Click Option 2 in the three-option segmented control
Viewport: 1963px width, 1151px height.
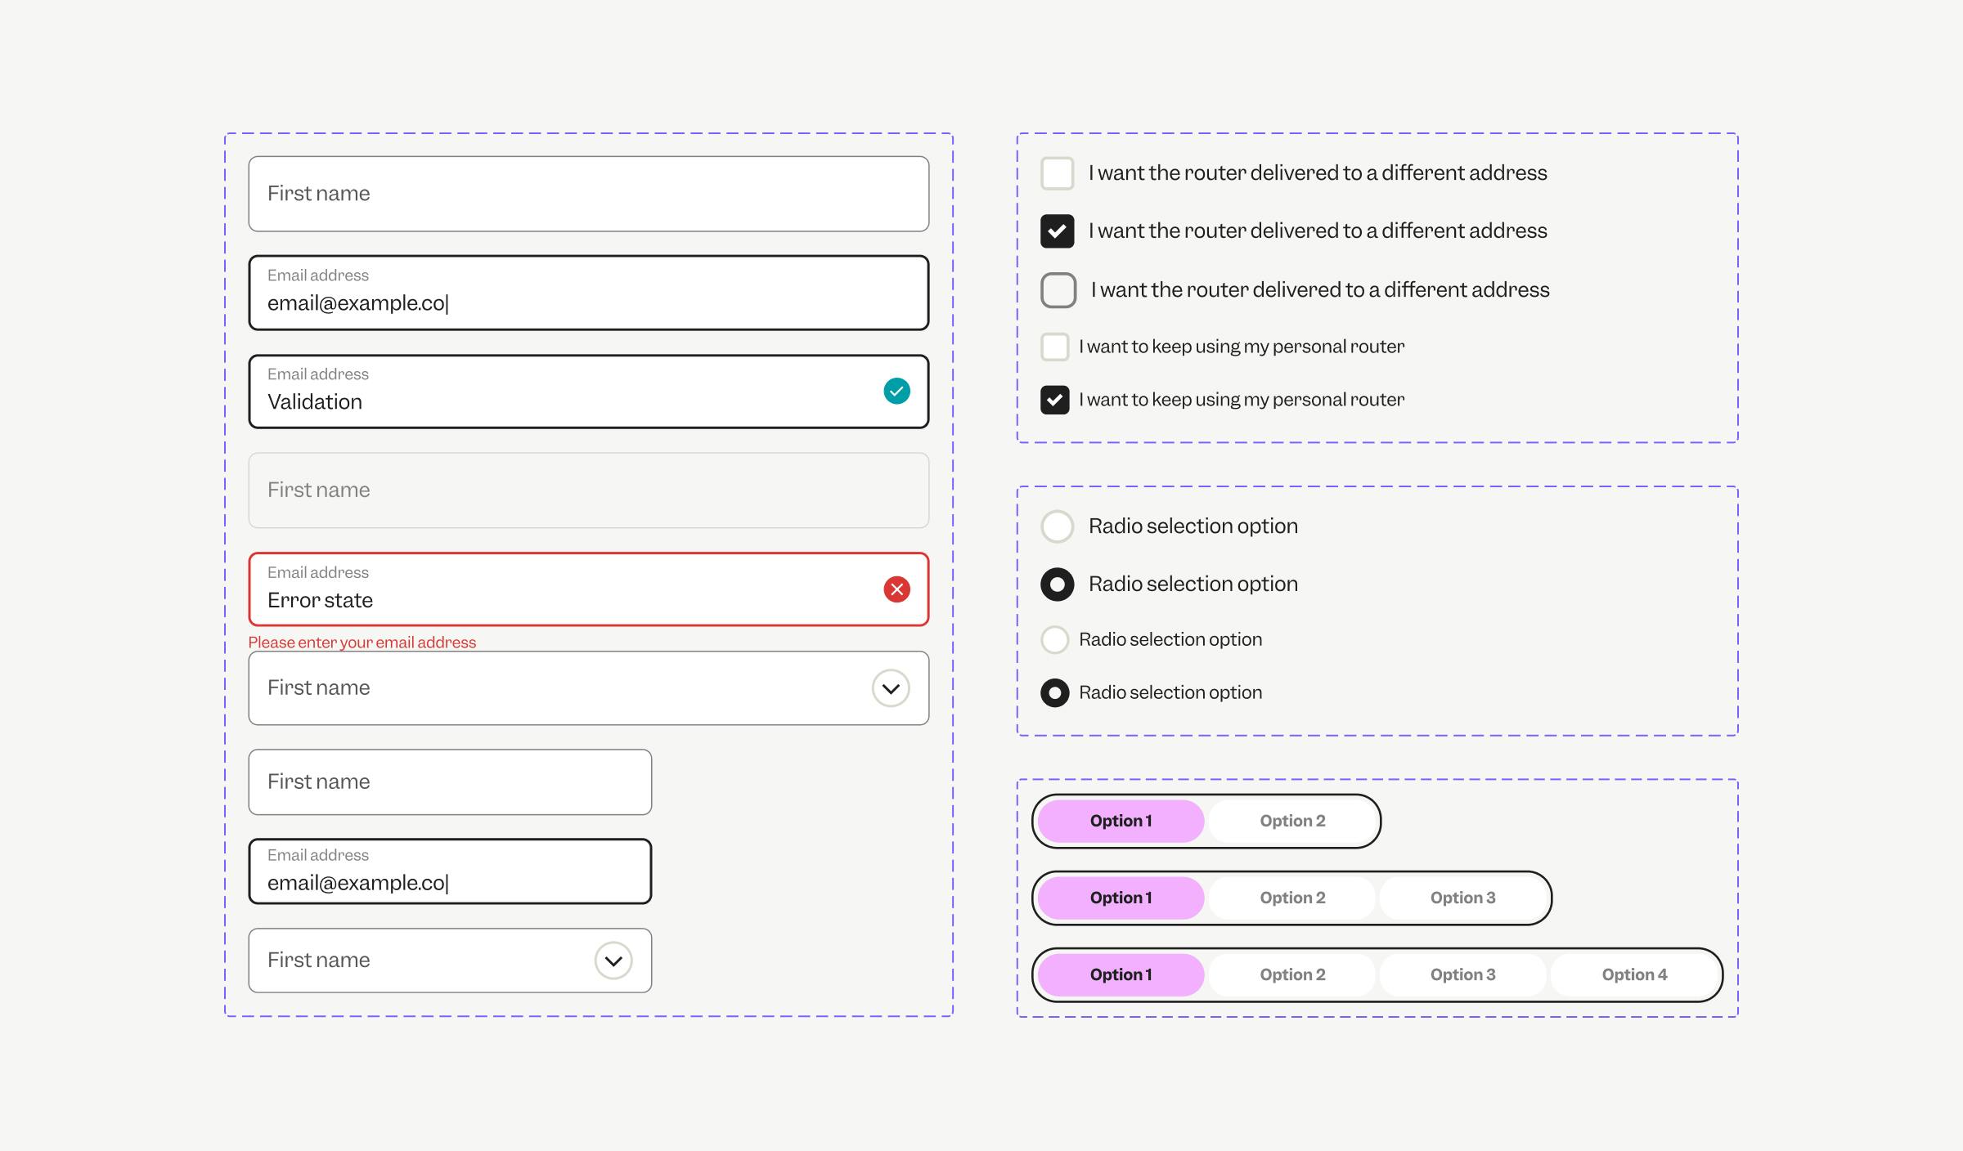[x=1292, y=898]
